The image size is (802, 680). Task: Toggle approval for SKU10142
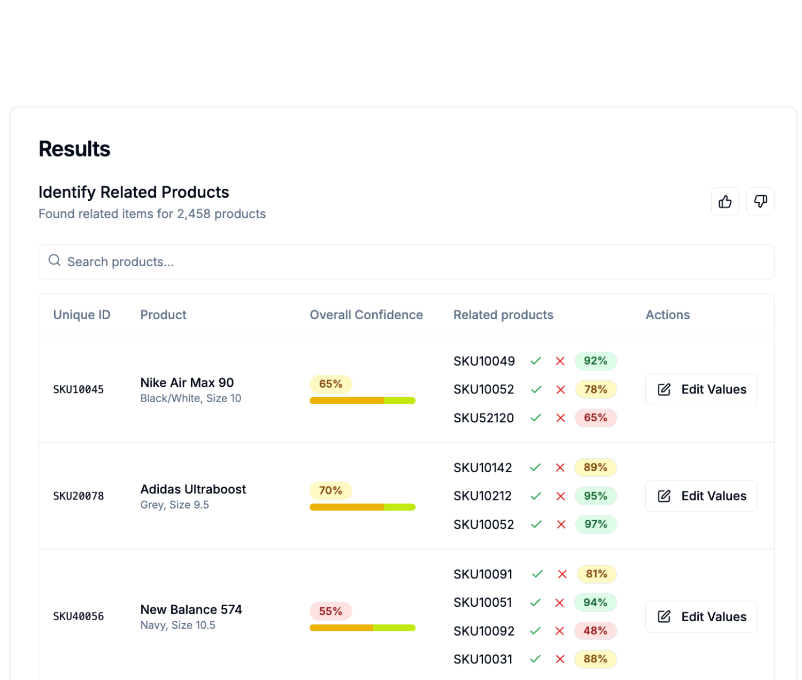536,467
